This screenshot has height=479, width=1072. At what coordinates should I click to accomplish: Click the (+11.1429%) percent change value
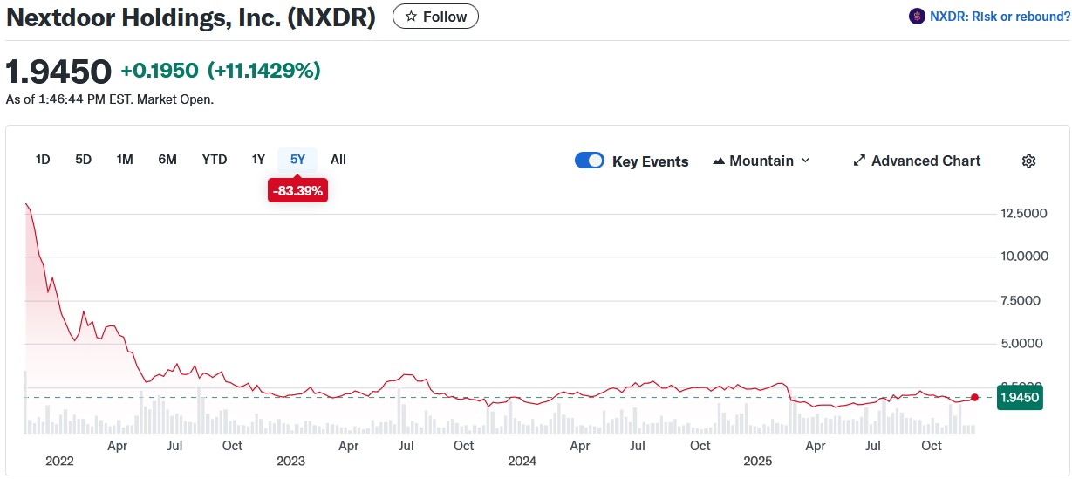coord(264,71)
